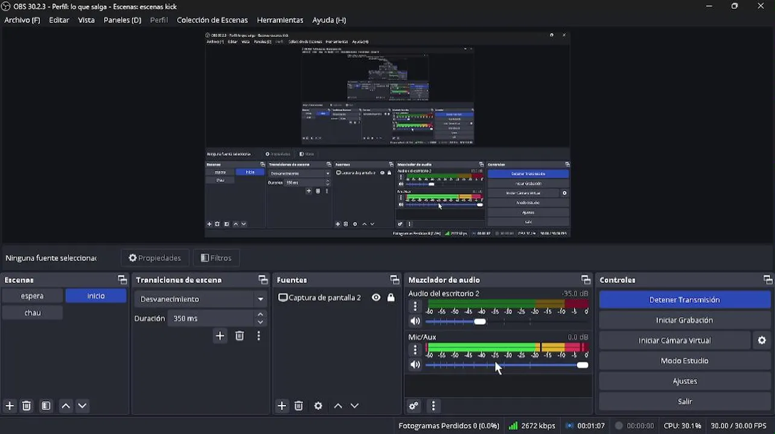Open Ayuda (H) menu
This screenshot has height=434, width=775.
click(x=329, y=20)
